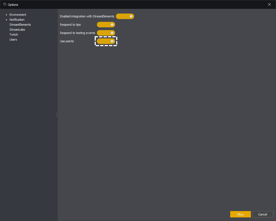Click the sidebar splitter grip handle
The width and height of the screenshot is (276, 221).
tap(57, 115)
